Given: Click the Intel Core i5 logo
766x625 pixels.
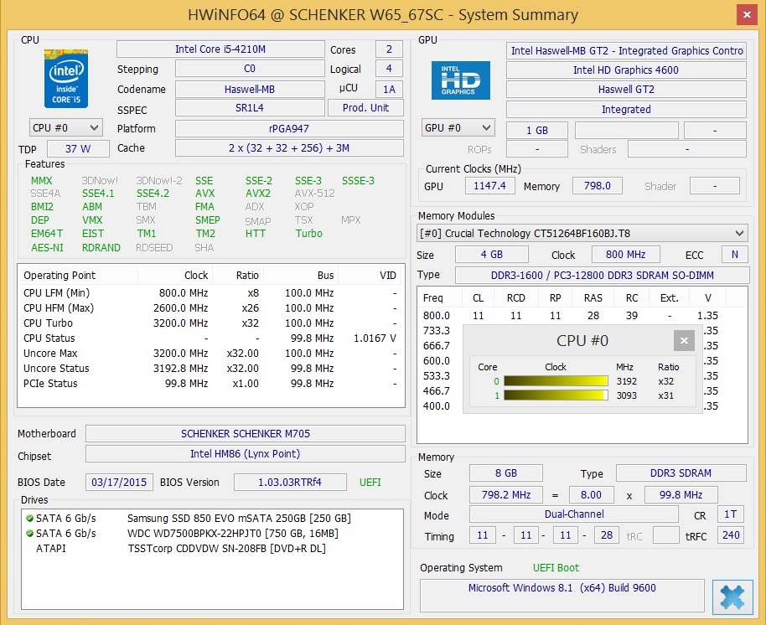Looking at the screenshot, I should [x=66, y=79].
